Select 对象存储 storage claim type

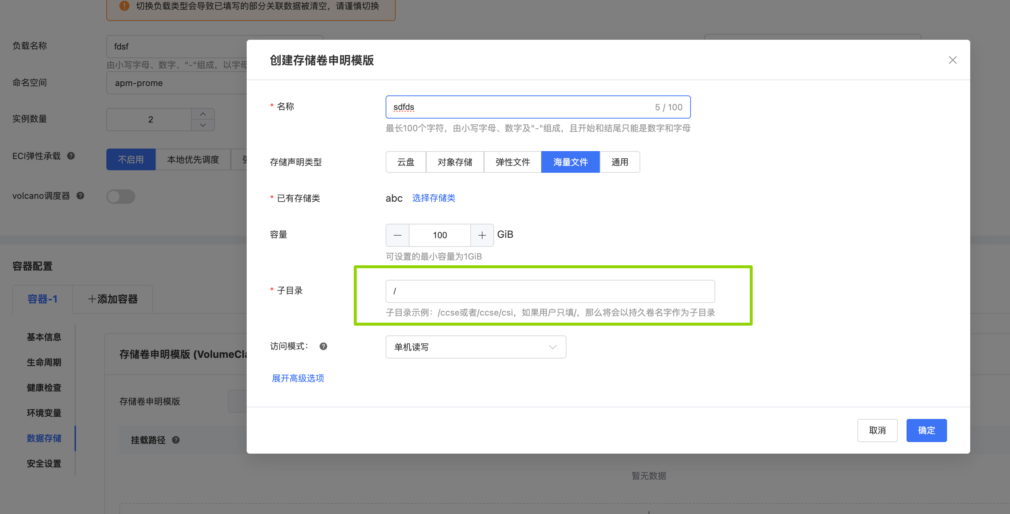point(455,162)
